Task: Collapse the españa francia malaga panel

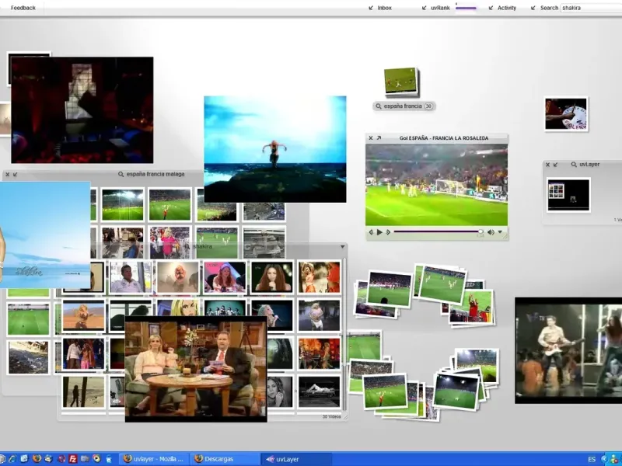Action: [15, 175]
